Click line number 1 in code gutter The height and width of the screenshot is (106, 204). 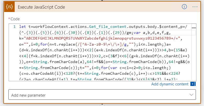click(x=14, y=27)
